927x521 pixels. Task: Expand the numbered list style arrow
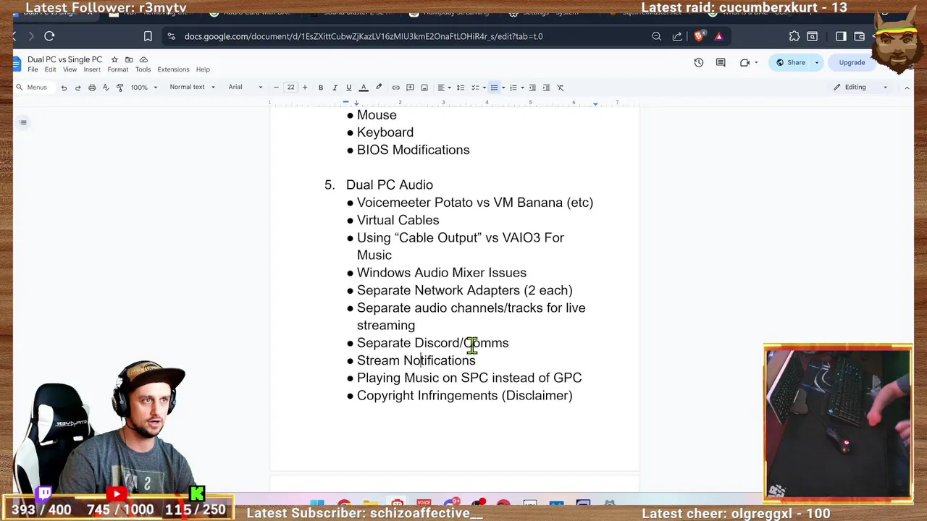[522, 88]
